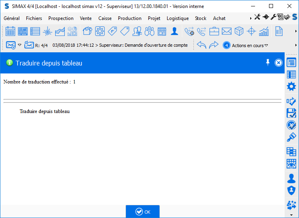Open the Logistique menu
The image size is (299, 218).
(177, 18)
